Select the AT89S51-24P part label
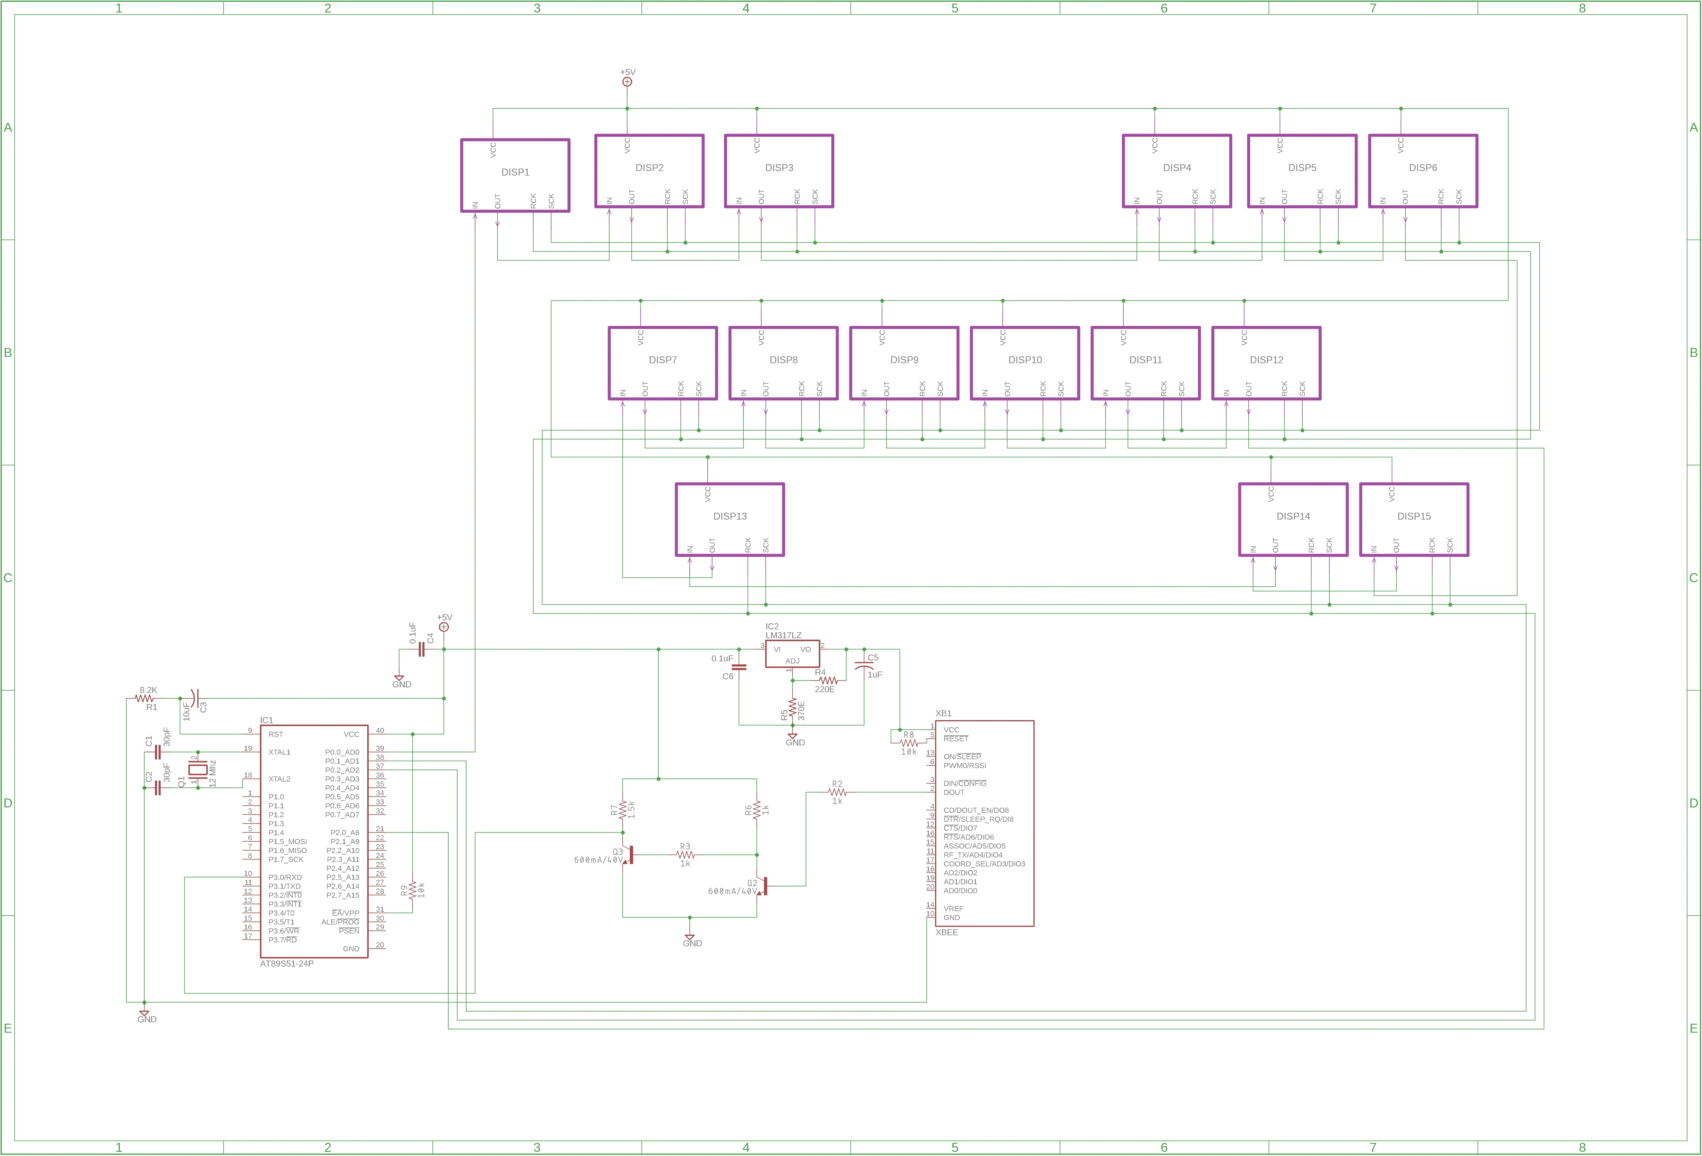 tap(286, 964)
